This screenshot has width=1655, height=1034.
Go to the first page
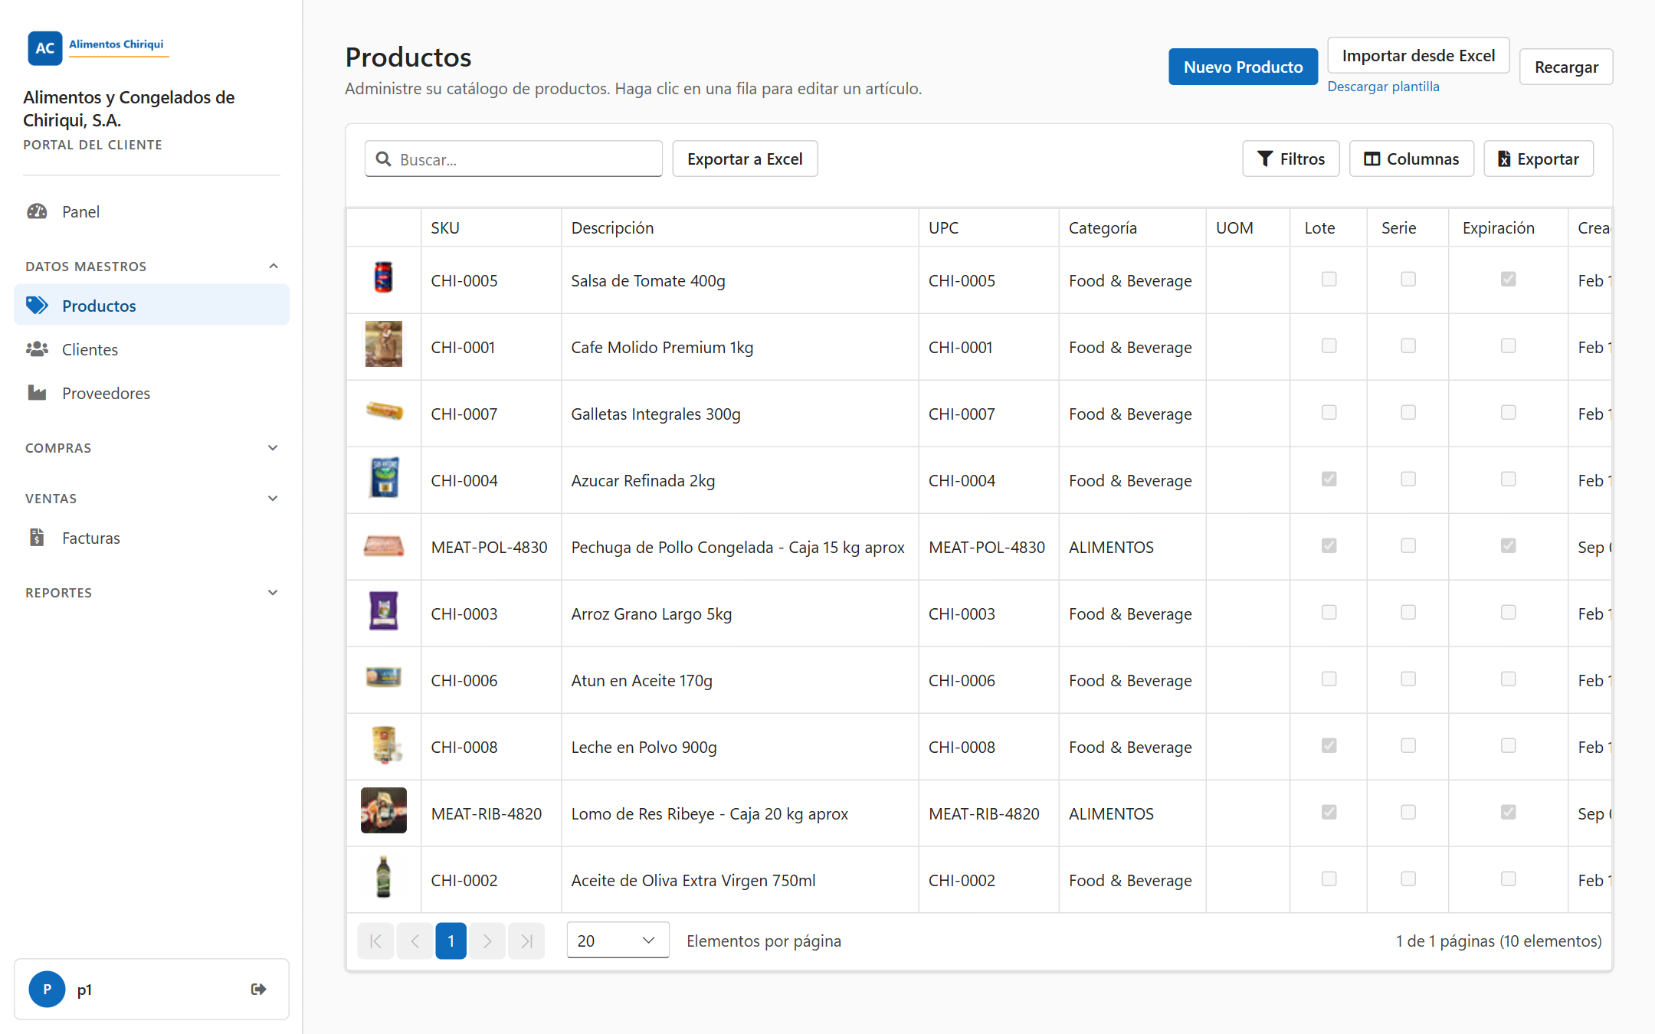pyautogui.click(x=375, y=941)
